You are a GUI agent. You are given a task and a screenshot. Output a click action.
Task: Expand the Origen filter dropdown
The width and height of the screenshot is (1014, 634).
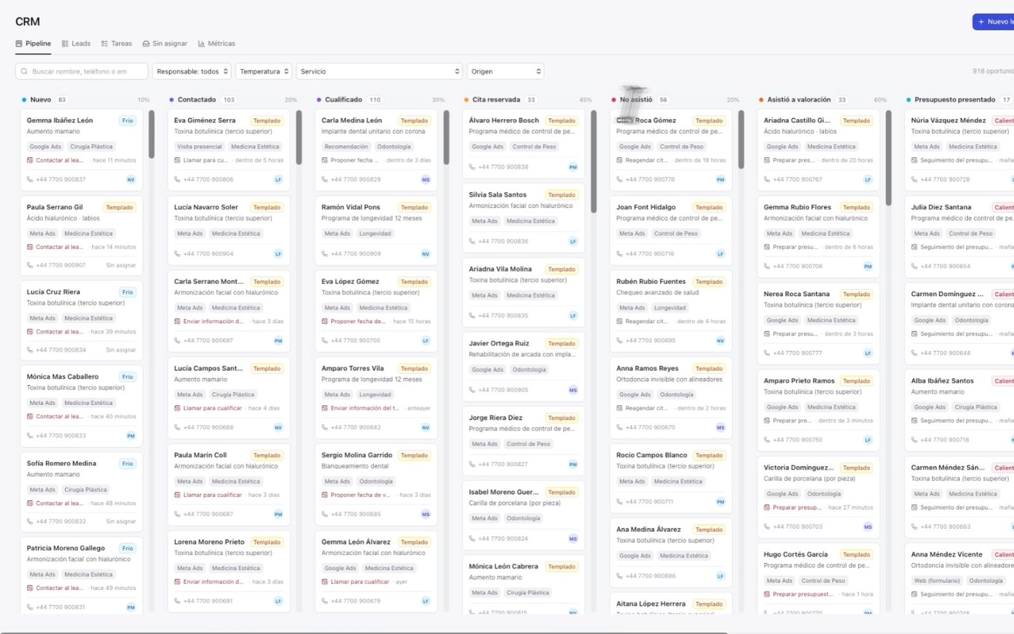point(506,72)
